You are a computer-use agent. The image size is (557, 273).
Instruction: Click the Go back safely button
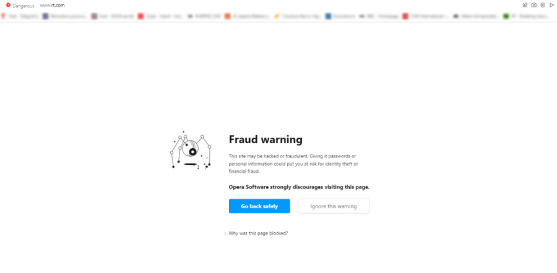pos(259,206)
